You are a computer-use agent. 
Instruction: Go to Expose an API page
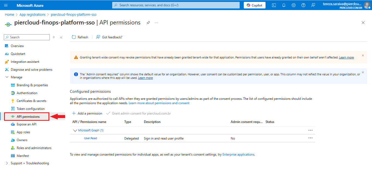[26, 124]
